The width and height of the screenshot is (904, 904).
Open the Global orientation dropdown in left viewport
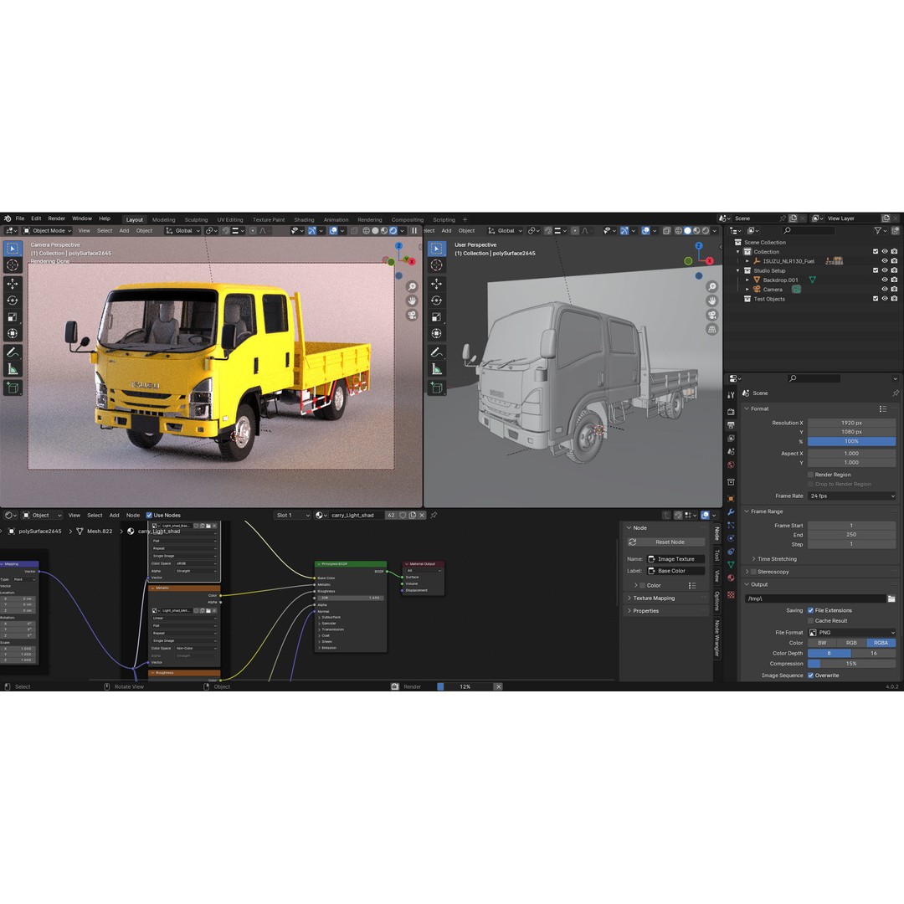tap(183, 231)
